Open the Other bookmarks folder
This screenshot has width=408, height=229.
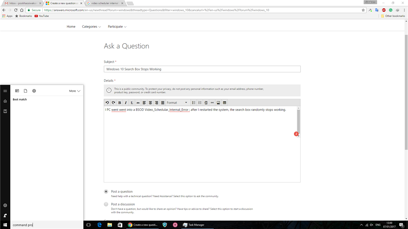coord(393,16)
